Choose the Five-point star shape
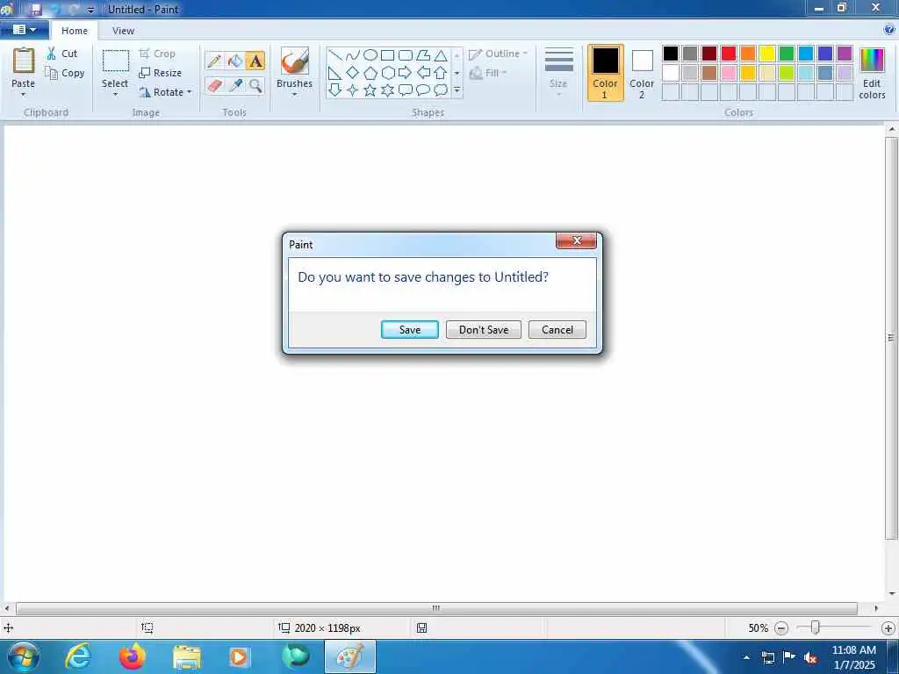This screenshot has height=674, width=899. (370, 90)
